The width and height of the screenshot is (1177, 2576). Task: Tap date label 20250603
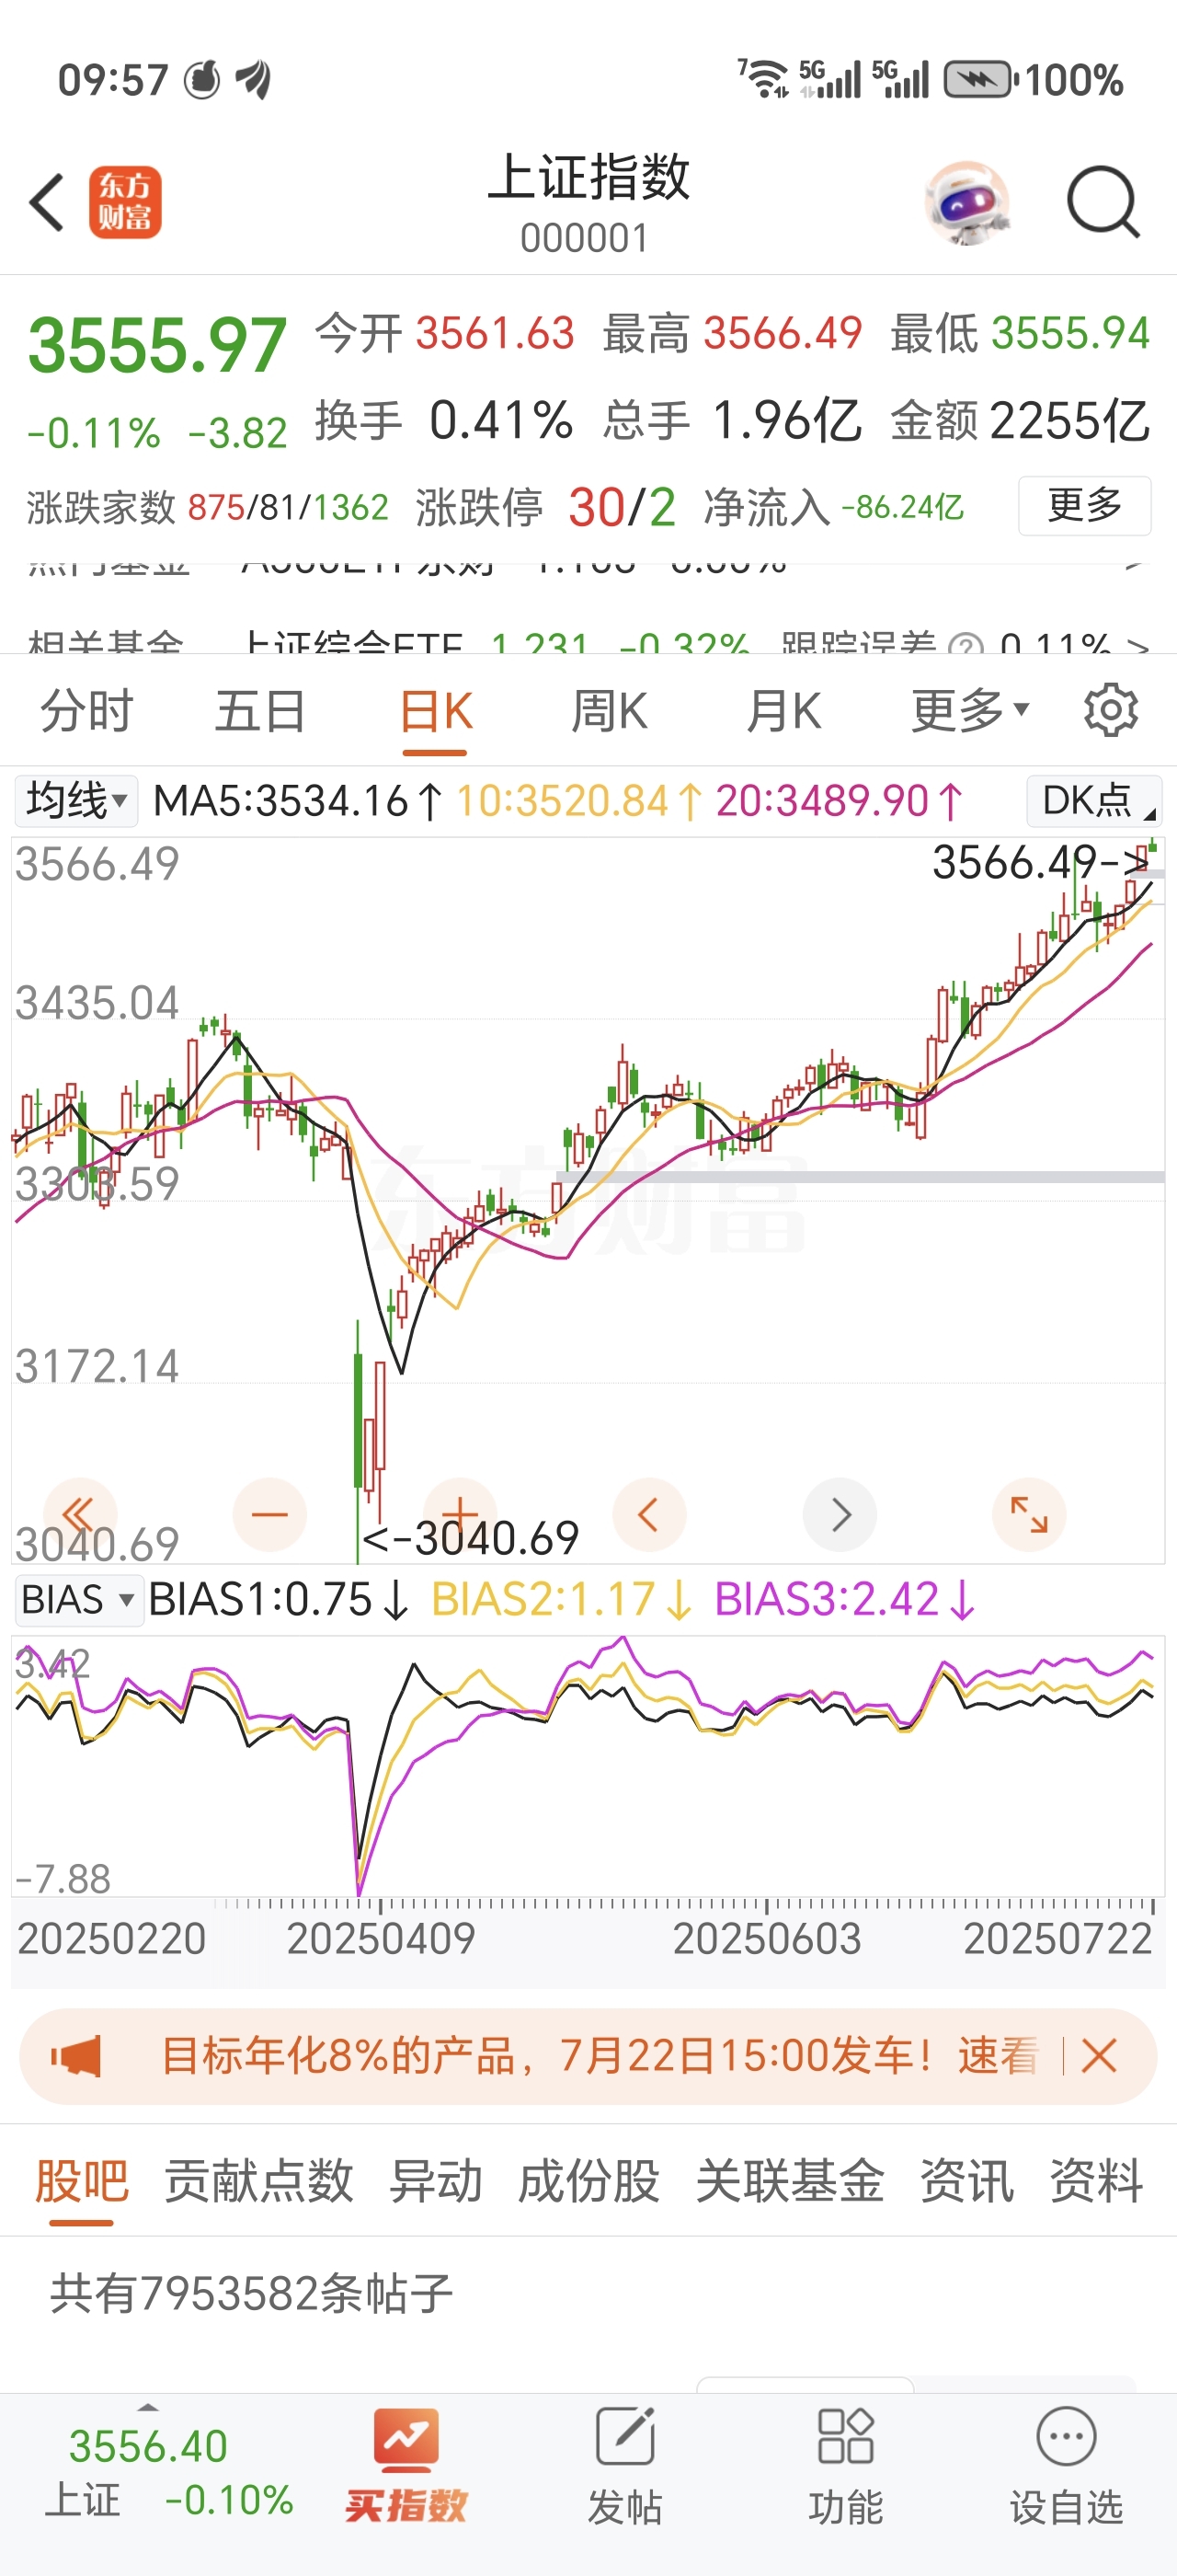(x=766, y=1939)
